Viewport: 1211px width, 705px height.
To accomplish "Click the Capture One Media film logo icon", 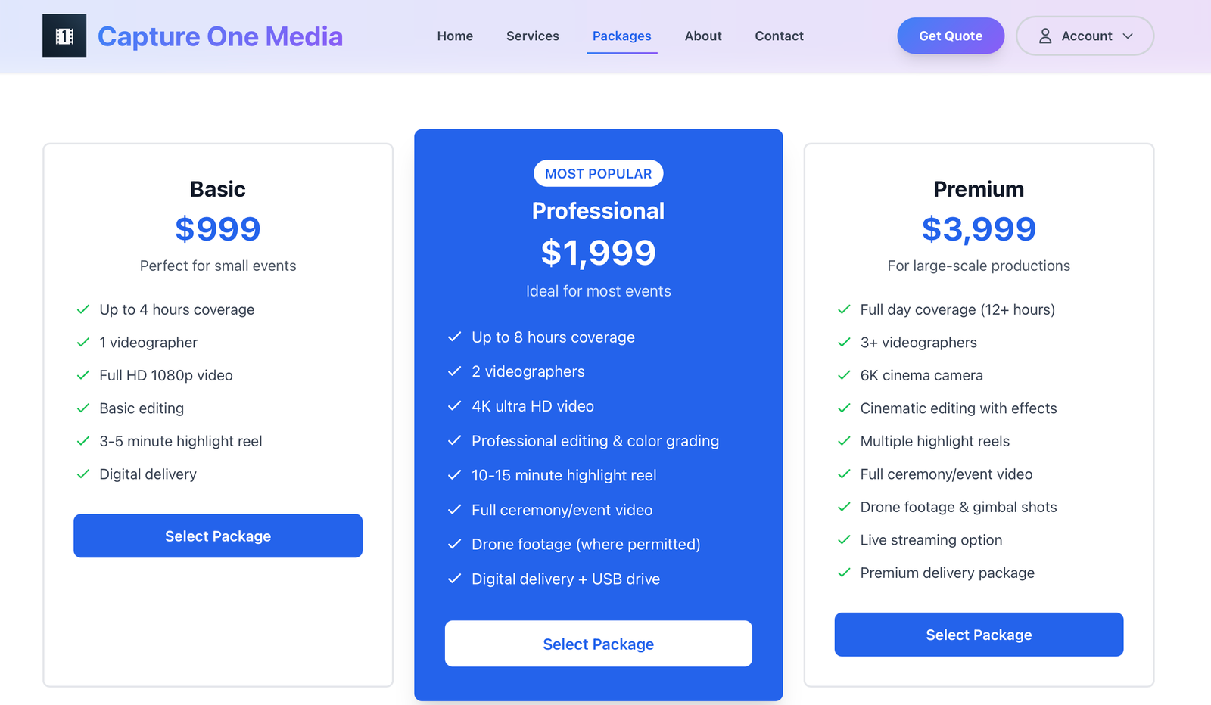I will tap(64, 36).
